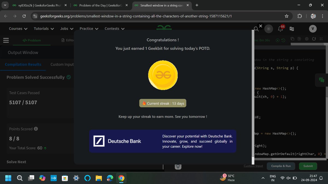The height and width of the screenshot is (184, 328).
Task: Click the editor copy code icon
Action: [292, 39]
